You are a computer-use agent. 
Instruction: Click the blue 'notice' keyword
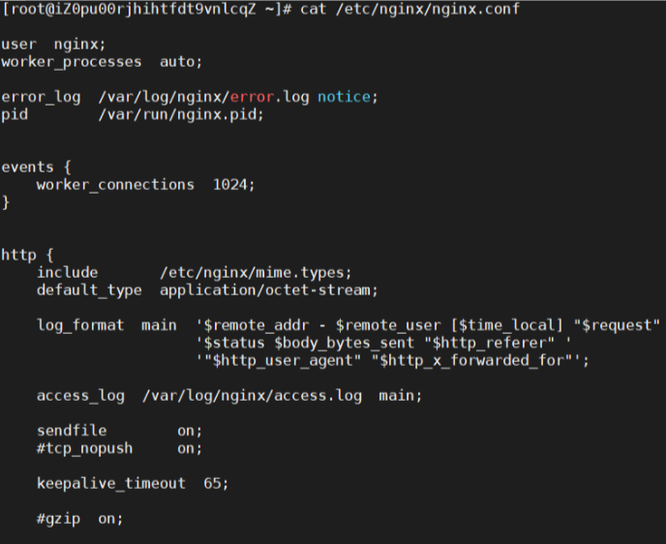(344, 97)
